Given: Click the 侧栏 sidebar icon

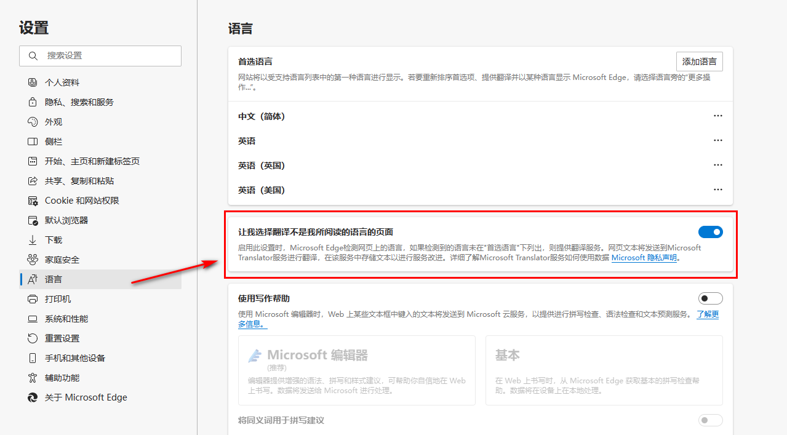Looking at the screenshot, I should click(x=33, y=142).
